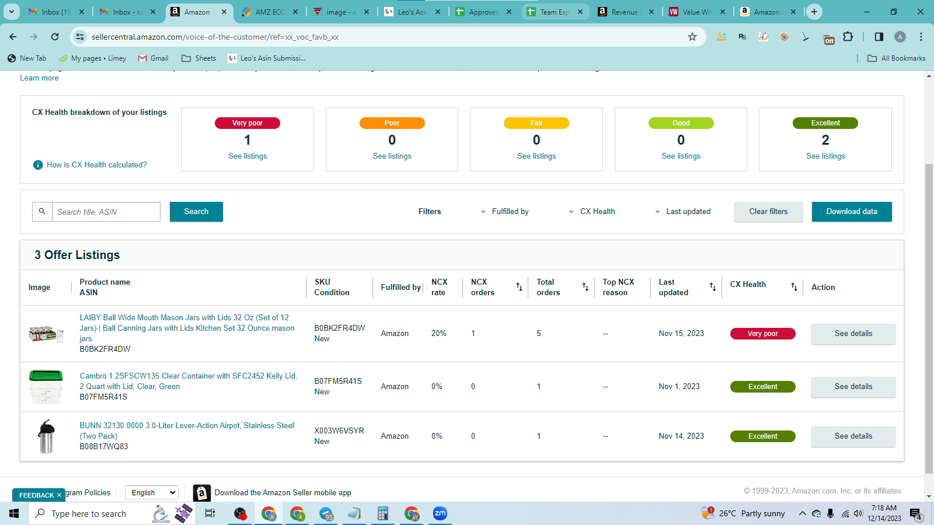The width and height of the screenshot is (934, 525).
Task: Switch to the Inbox (15) Gmail tab
Action: click(x=56, y=12)
